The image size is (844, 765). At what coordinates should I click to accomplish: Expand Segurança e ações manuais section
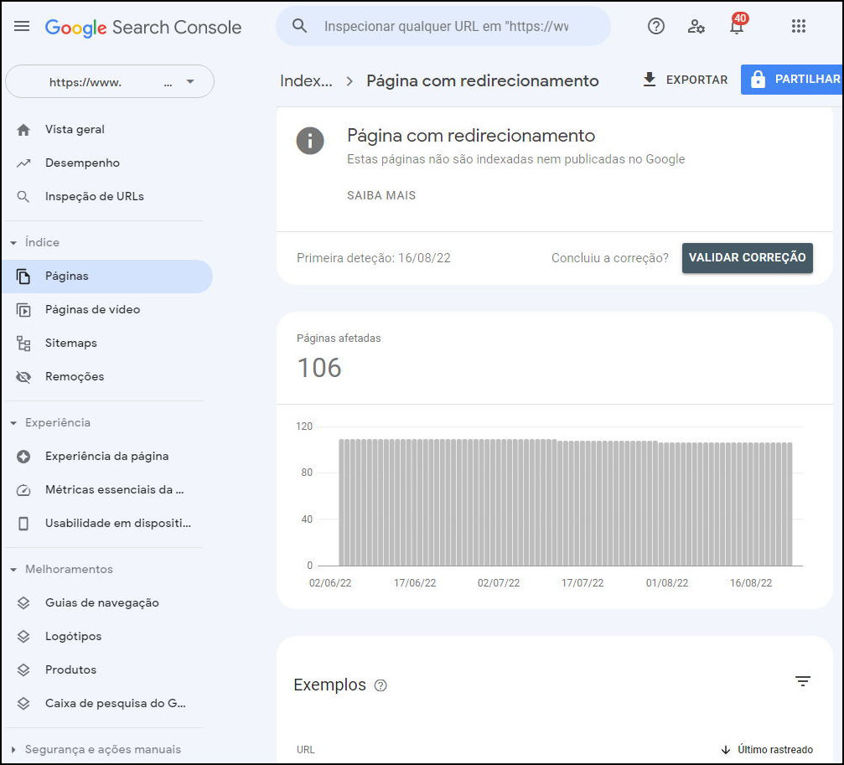pyautogui.click(x=13, y=749)
